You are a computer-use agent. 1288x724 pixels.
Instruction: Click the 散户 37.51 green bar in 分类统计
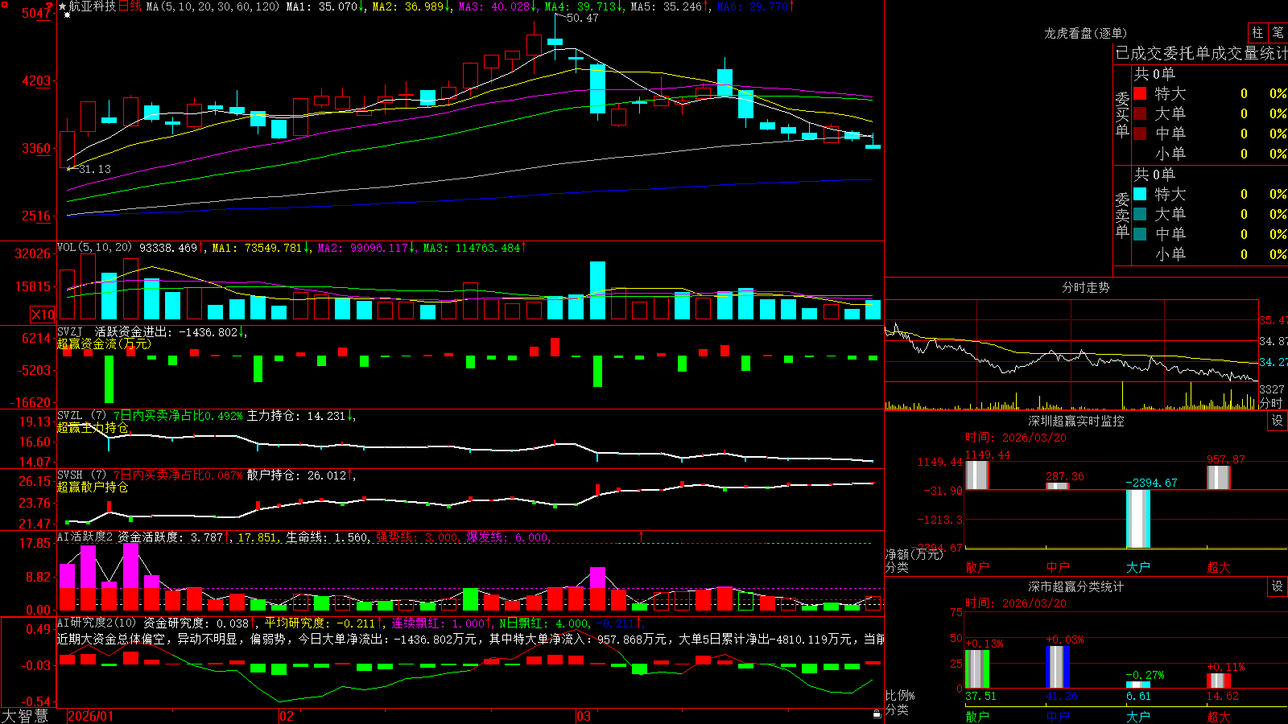(x=977, y=668)
